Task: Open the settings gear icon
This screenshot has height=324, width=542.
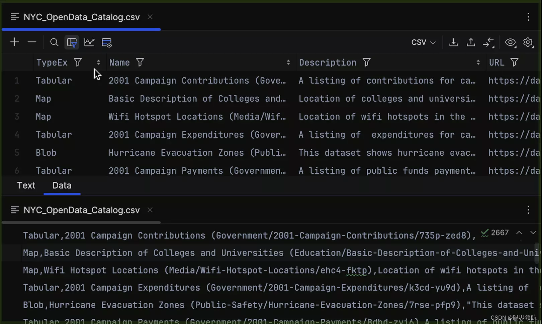Action: point(528,42)
